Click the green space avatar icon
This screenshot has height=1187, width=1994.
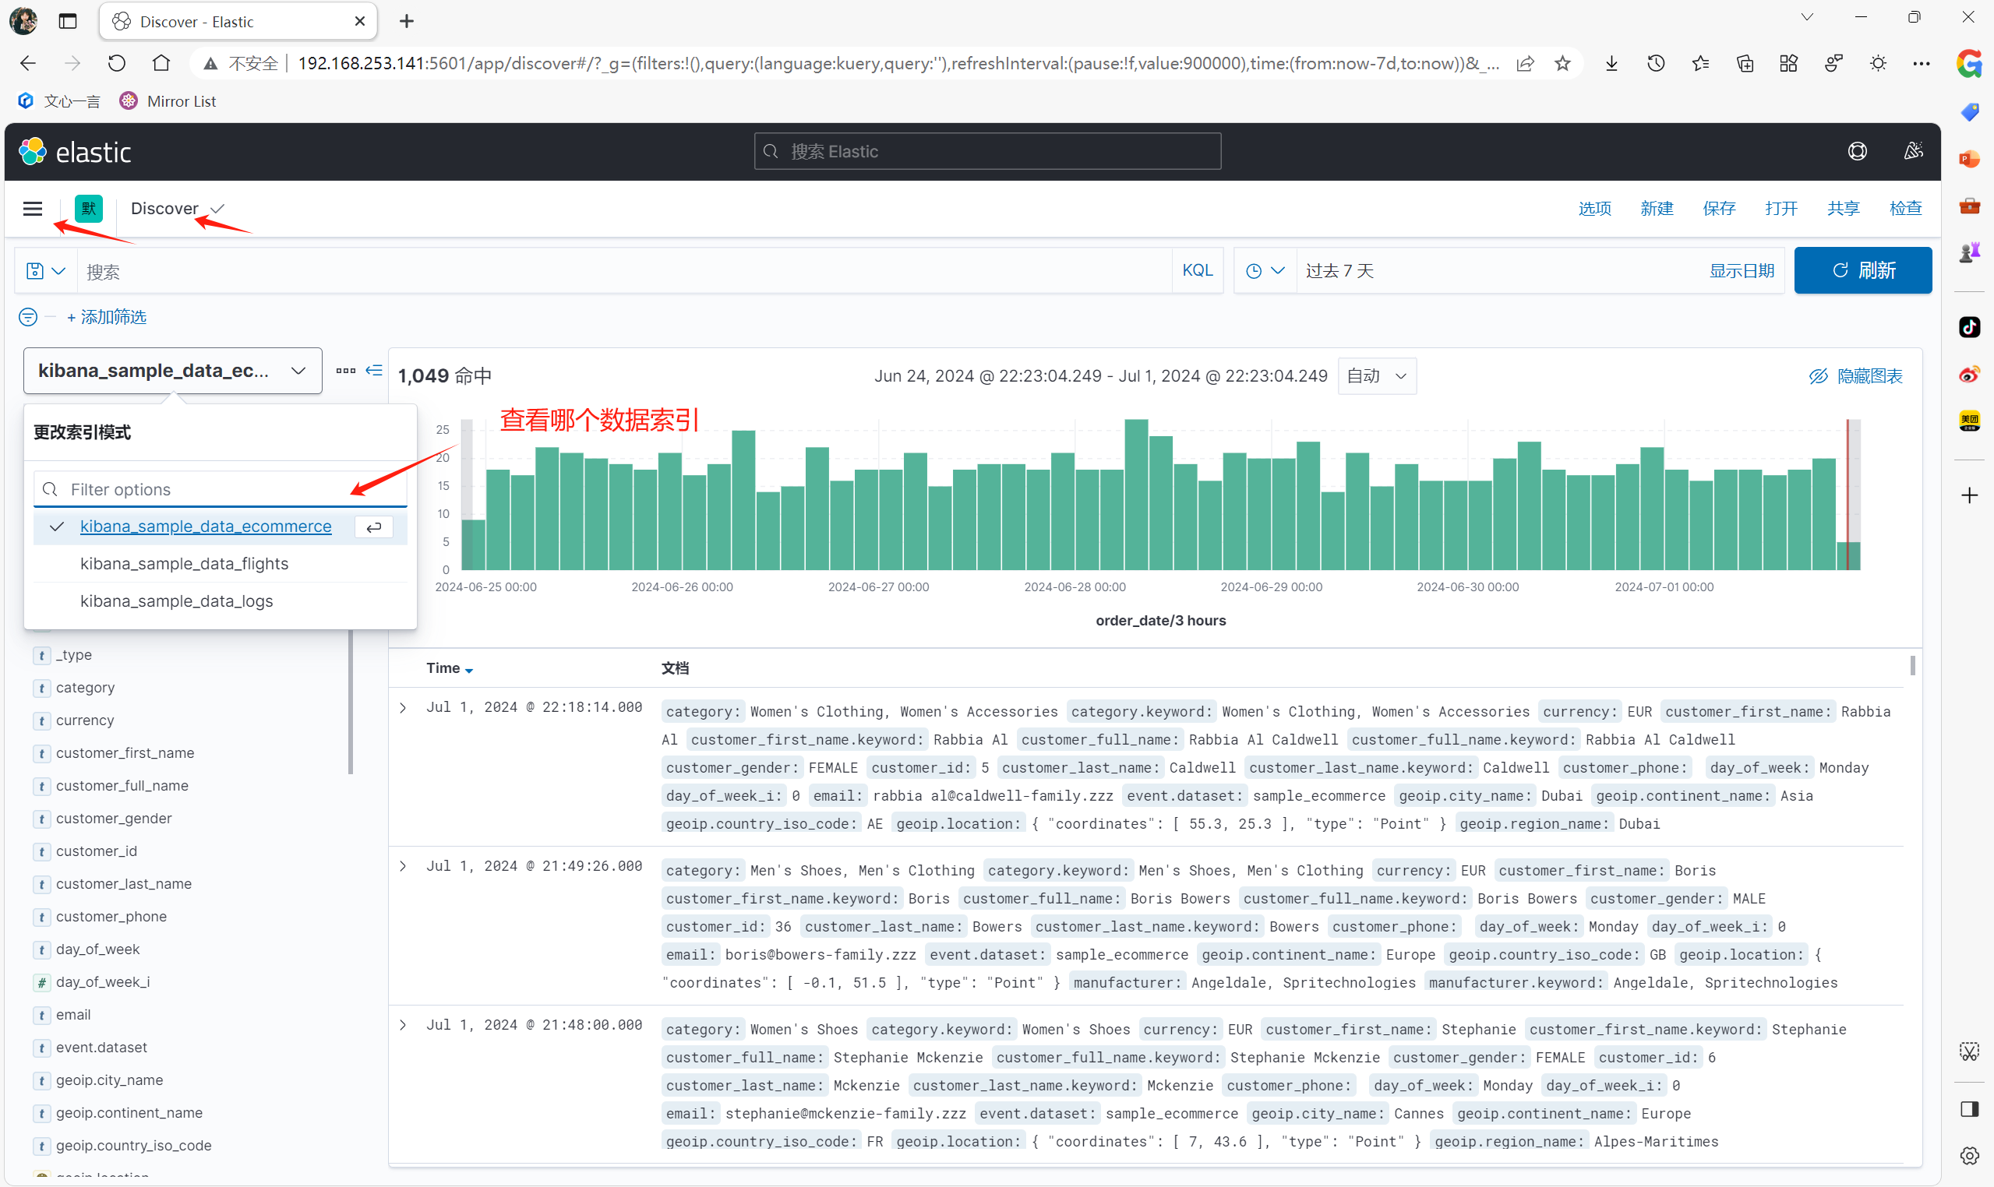[x=89, y=208]
